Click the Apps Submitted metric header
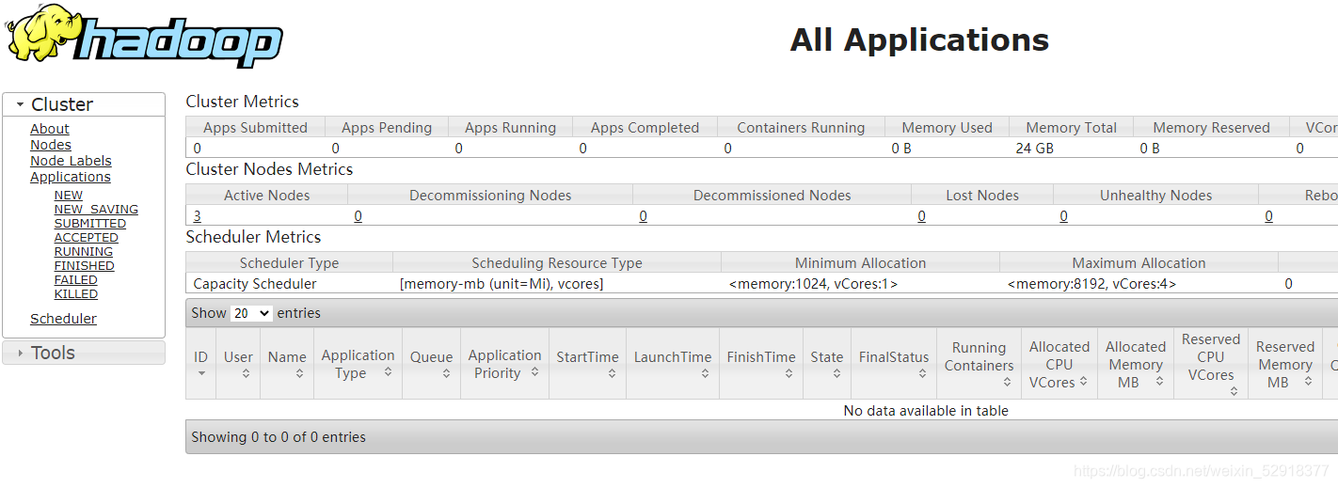1338x488 pixels. click(255, 128)
